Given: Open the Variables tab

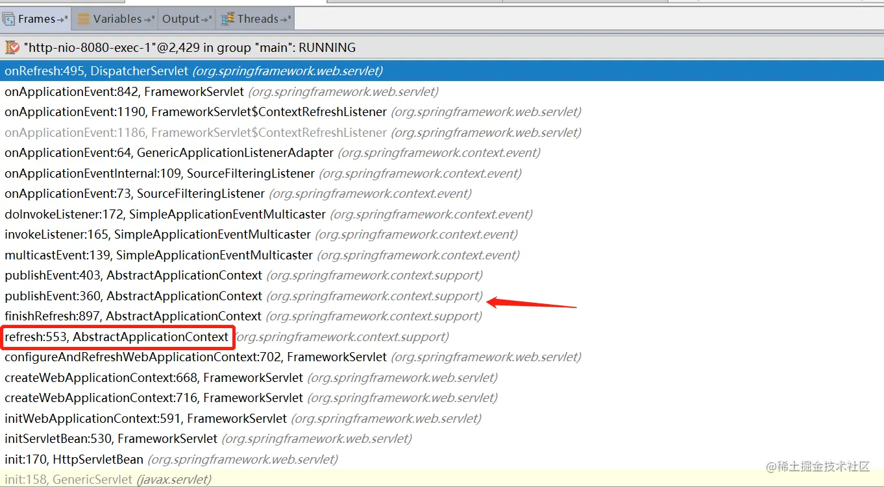Looking at the screenshot, I should point(116,19).
